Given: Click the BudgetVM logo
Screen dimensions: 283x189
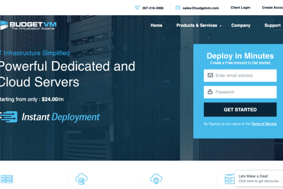Looking at the screenshot, I should (28, 26).
